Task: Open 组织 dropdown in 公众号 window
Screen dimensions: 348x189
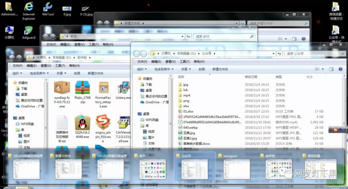Action: pyautogui.click(x=142, y=69)
